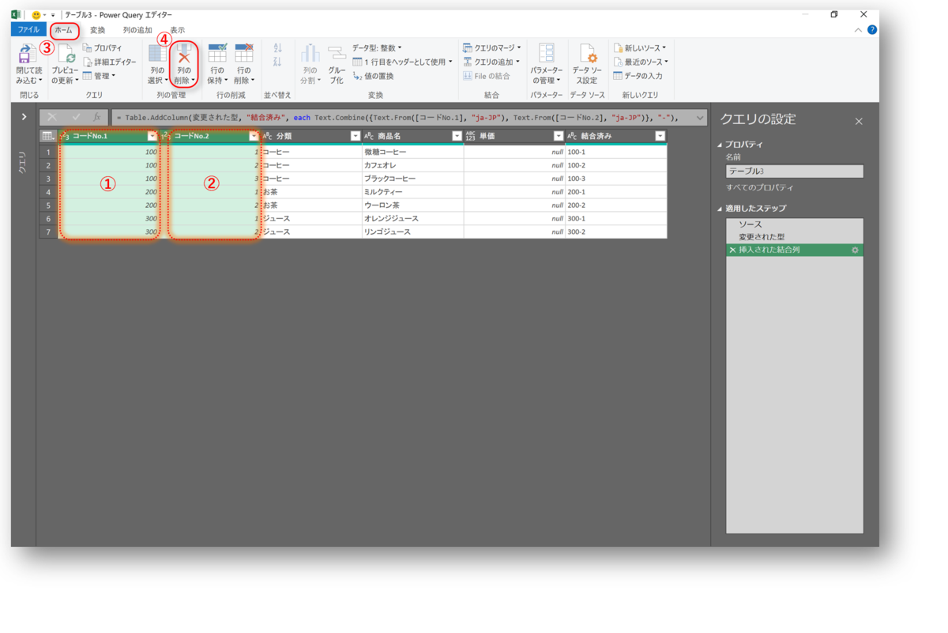Viewport: 948px width, 633px height.
Task: Click the blue Help question mark icon
Action: click(872, 30)
